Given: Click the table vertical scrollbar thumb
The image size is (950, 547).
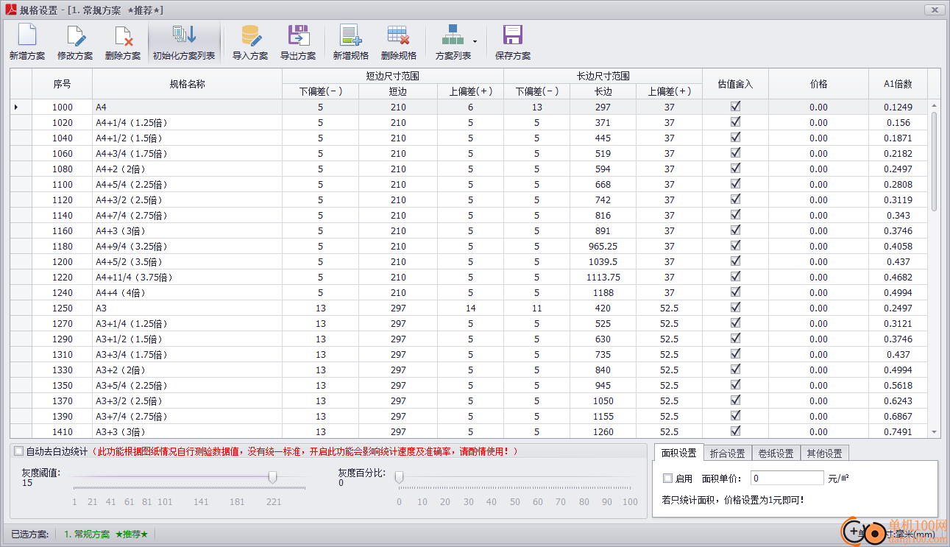Looking at the screenshot, I should coord(935,160).
